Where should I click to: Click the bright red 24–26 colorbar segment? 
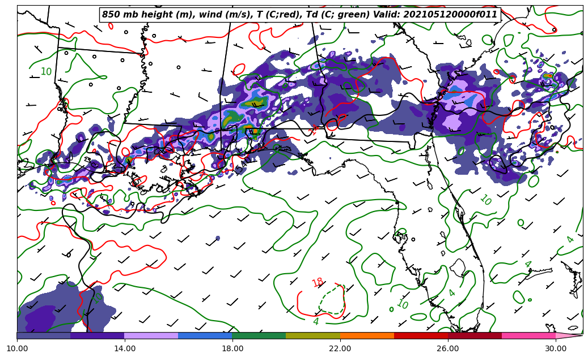tap(420, 335)
